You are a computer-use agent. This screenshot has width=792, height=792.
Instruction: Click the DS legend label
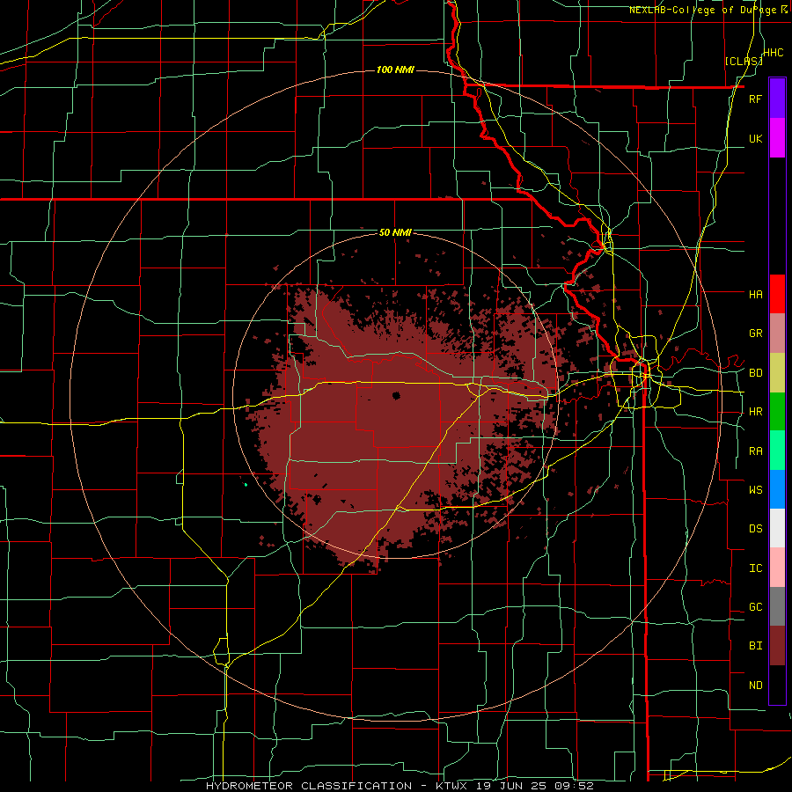(x=755, y=528)
